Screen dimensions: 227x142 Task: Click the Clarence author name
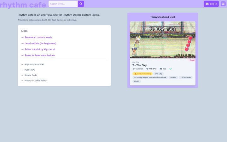click(139, 69)
